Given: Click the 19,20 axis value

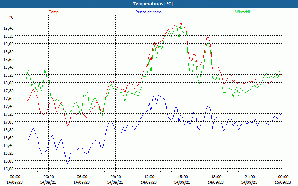Looking at the screenshot, I should (9, 36).
